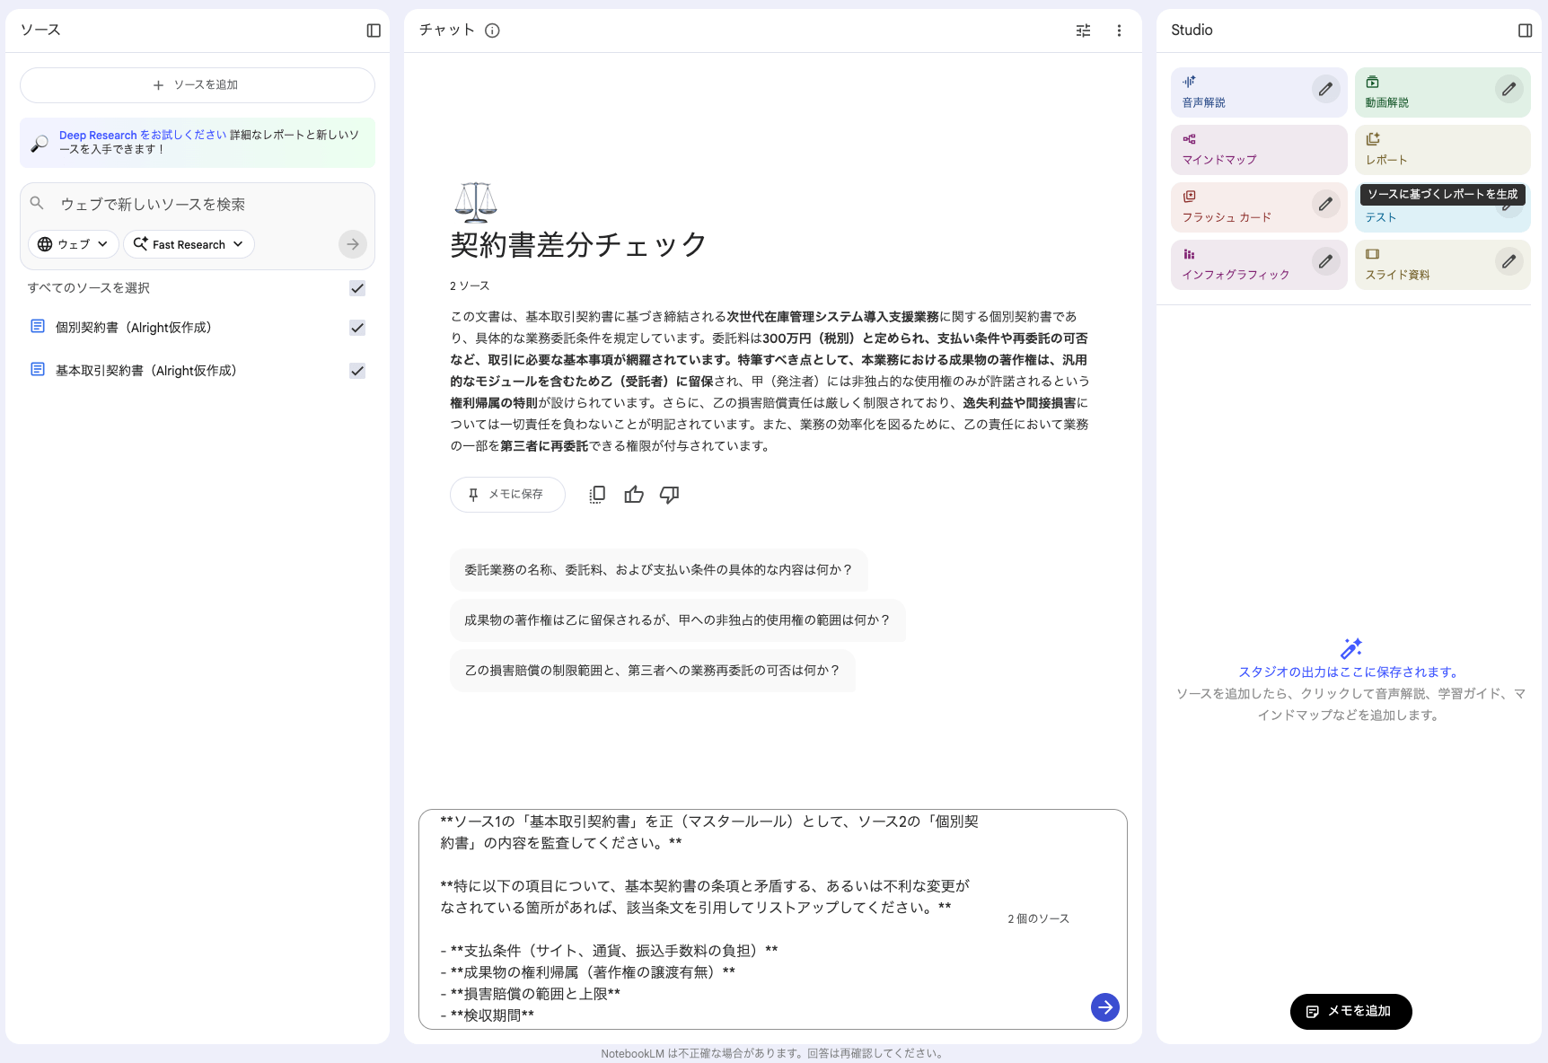This screenshot has width=1548, height=1063.
Task: Create フラッシュ カード from sources
Action: (1232, 206)
